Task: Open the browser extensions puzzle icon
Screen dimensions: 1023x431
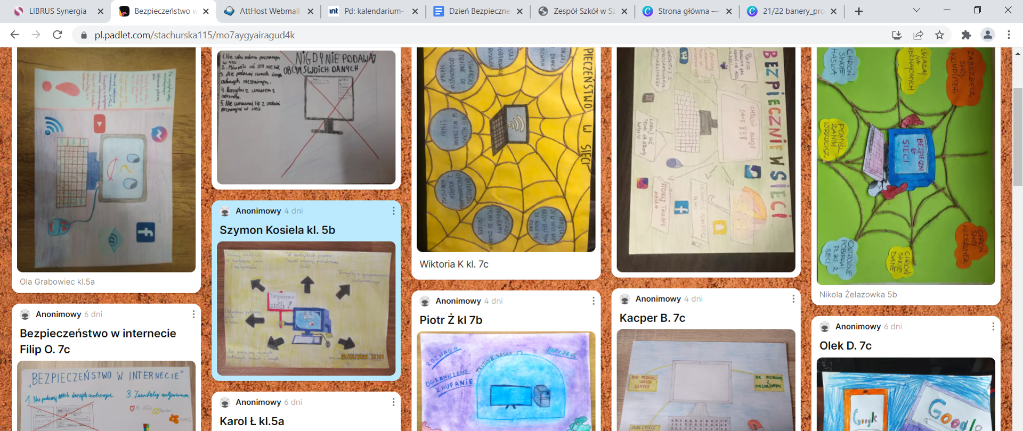Action: (x=966, y=35)
